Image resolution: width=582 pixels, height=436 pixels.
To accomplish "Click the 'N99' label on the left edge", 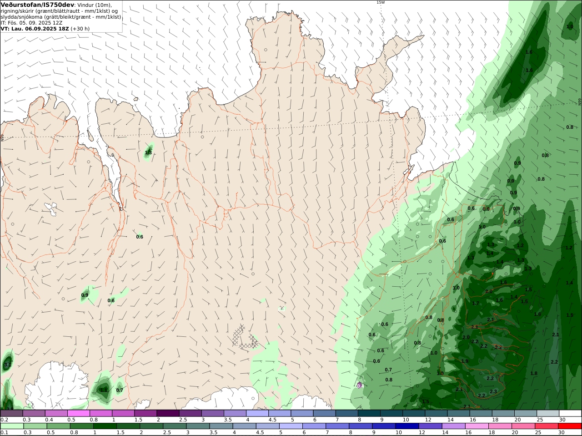I will 2,137.
